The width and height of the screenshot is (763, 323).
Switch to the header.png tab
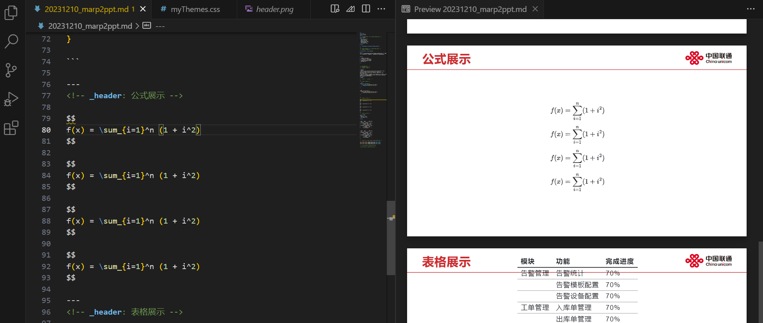coord(274,9)
